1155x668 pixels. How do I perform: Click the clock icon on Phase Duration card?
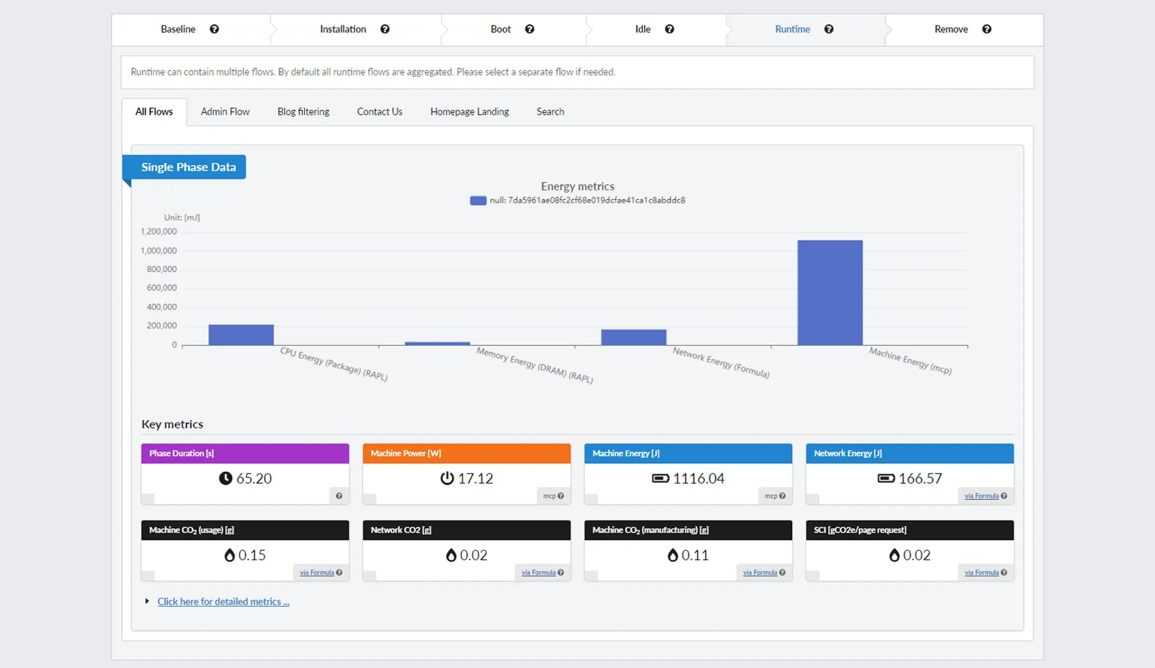tap(225, 478)
